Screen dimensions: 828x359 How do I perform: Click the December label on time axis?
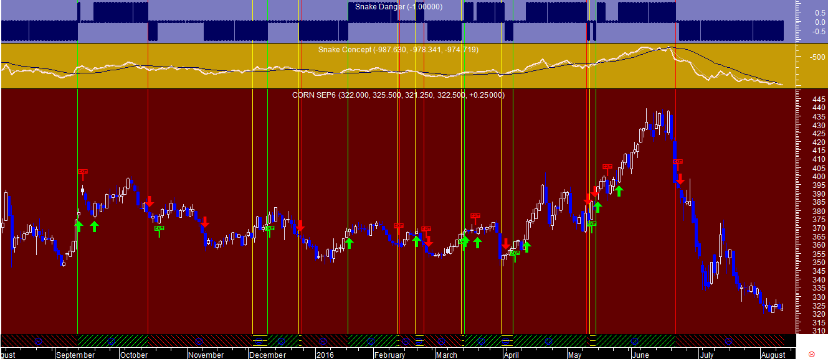click(x=267, y=355)
